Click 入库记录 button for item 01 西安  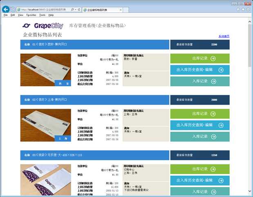[x=200, y=81]
